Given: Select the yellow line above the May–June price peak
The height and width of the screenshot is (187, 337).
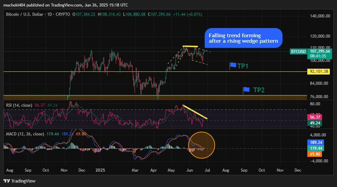Looking at the screenshot, I should pos(190,46).
